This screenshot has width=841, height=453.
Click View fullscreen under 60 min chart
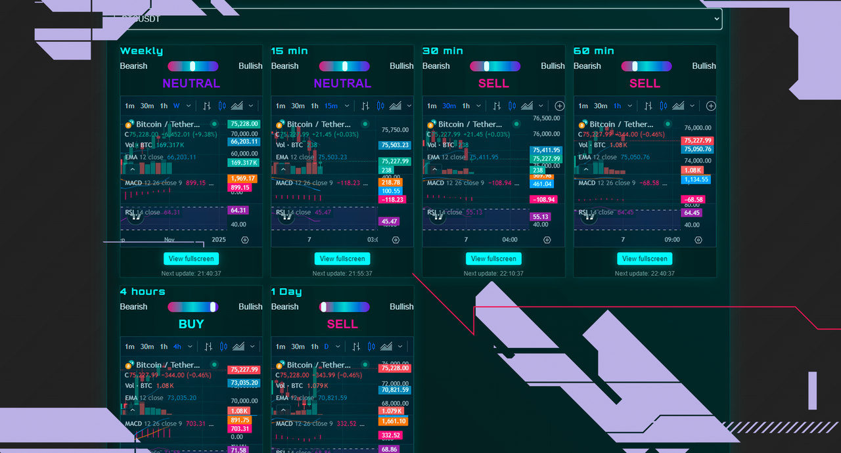click(645, 259)
